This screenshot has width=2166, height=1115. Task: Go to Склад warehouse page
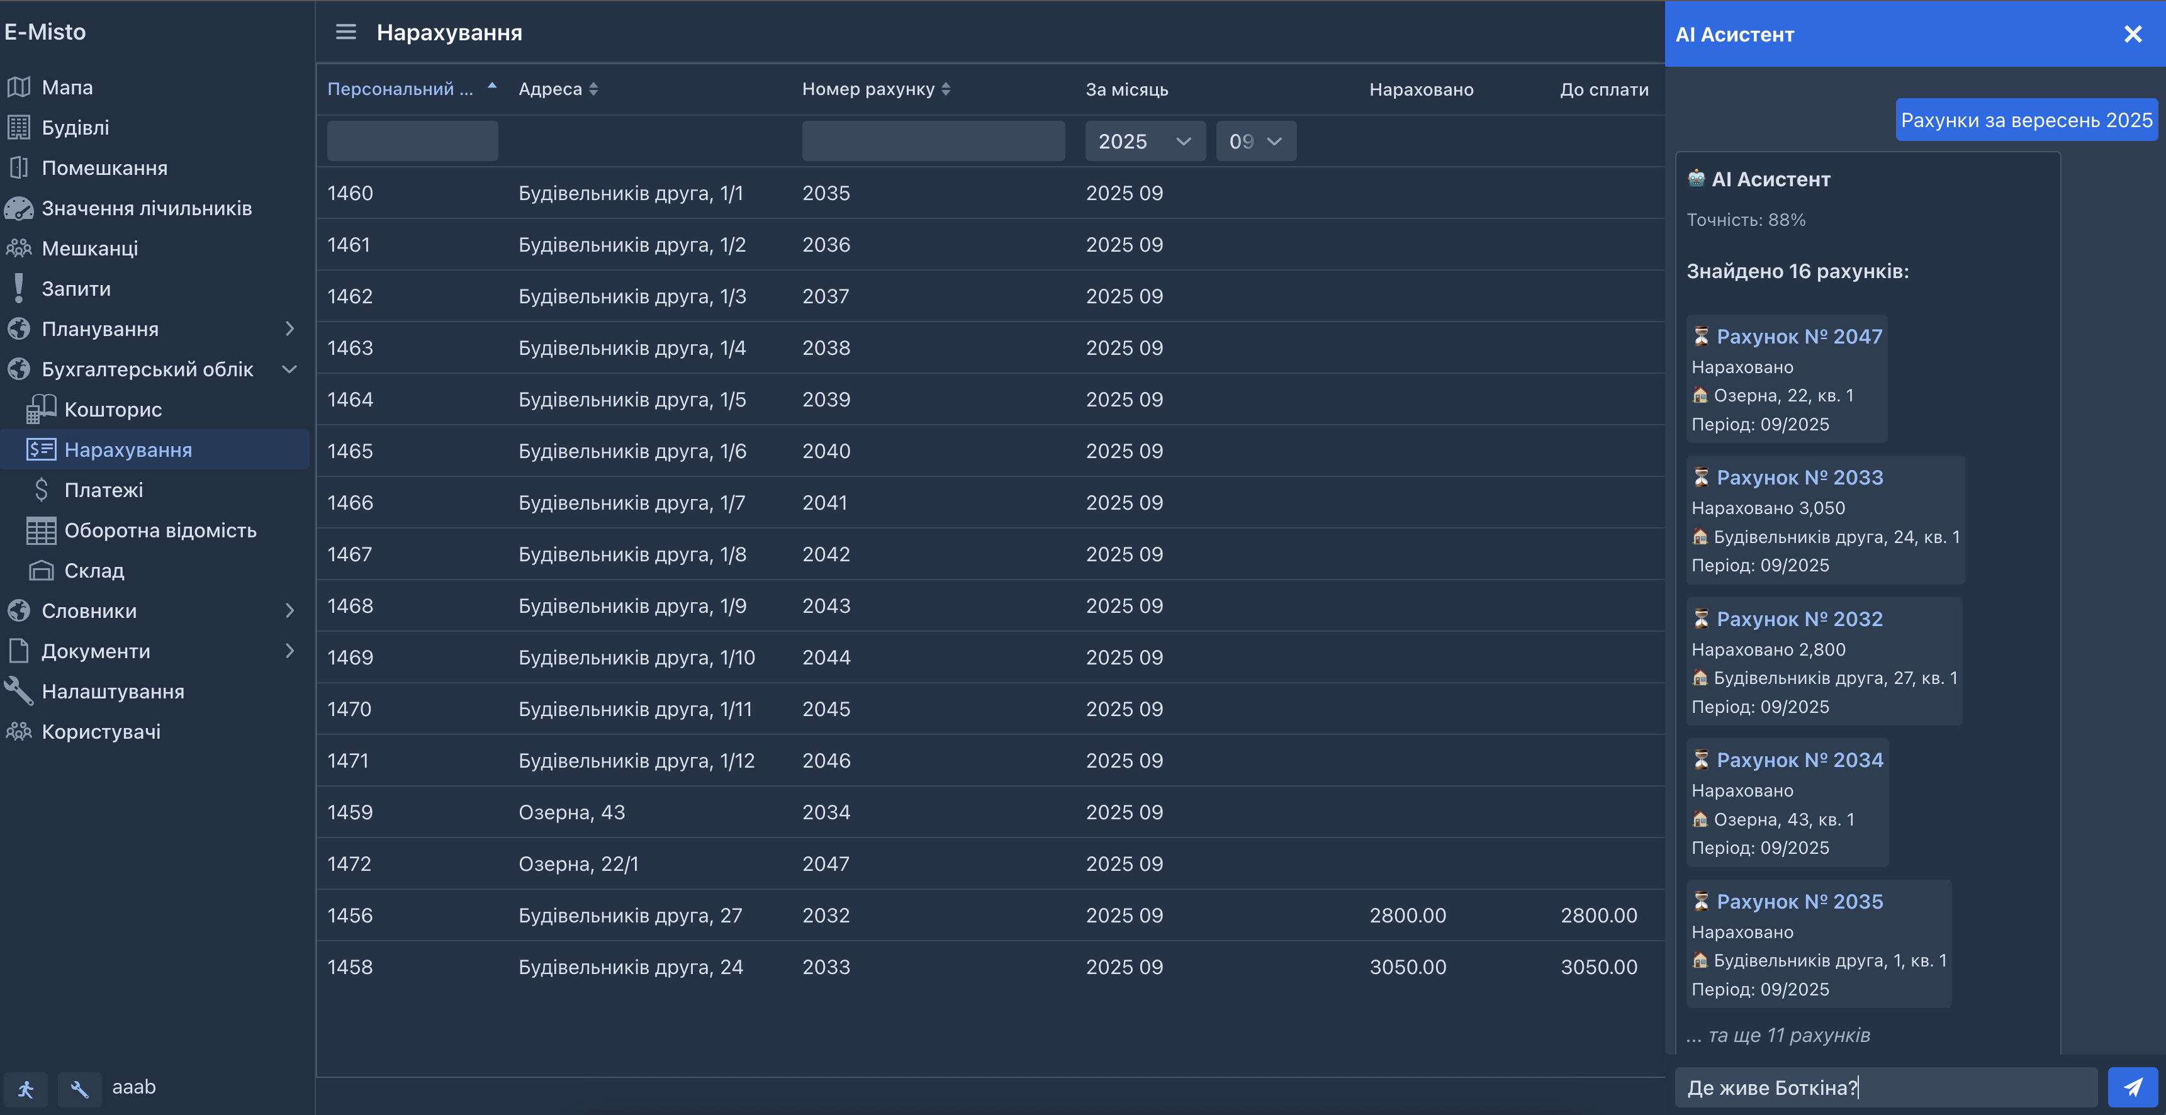pos(94,571)
